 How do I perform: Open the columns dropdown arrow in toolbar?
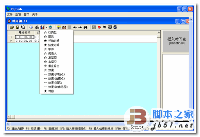tap(46, 27)
